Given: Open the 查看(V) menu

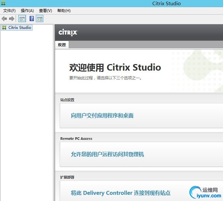Looking at the screenshot, I should 46,11.
